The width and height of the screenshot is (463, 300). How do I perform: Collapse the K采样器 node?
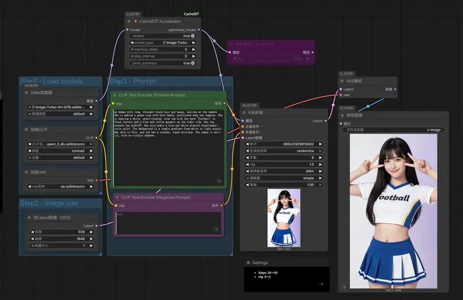pos(244,112)
